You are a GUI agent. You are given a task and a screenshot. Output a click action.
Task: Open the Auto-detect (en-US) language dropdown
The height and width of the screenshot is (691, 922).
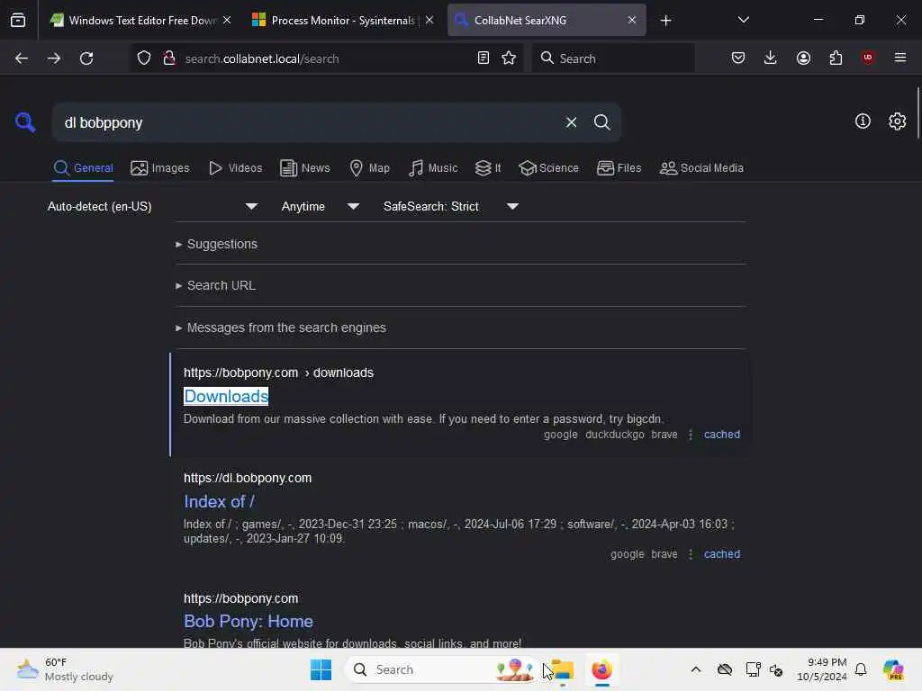tap(153, 206)
